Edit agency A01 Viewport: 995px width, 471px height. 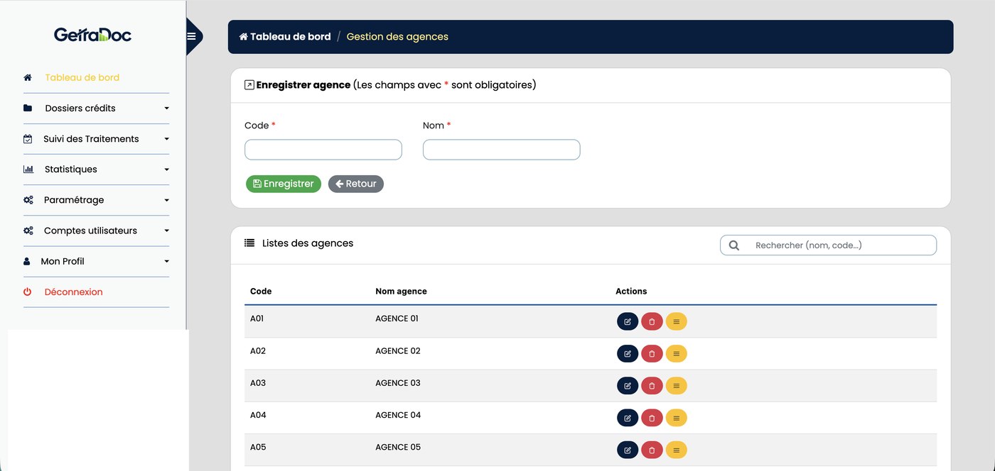click(628, 322)
